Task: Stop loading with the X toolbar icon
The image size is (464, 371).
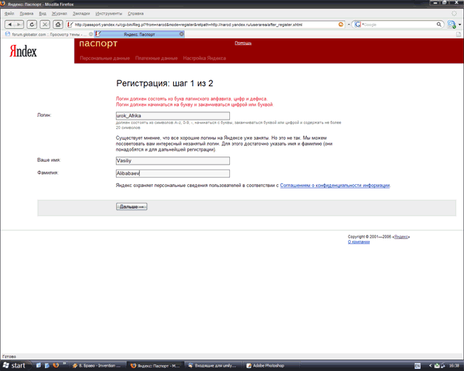Action: tap(45, 25)
